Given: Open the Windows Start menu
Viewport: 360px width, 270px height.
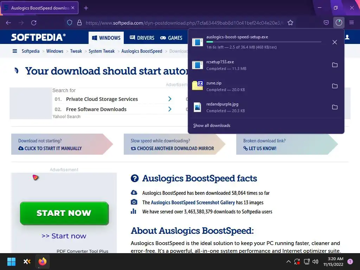Looking at the screenshot, I should point(11,262).
